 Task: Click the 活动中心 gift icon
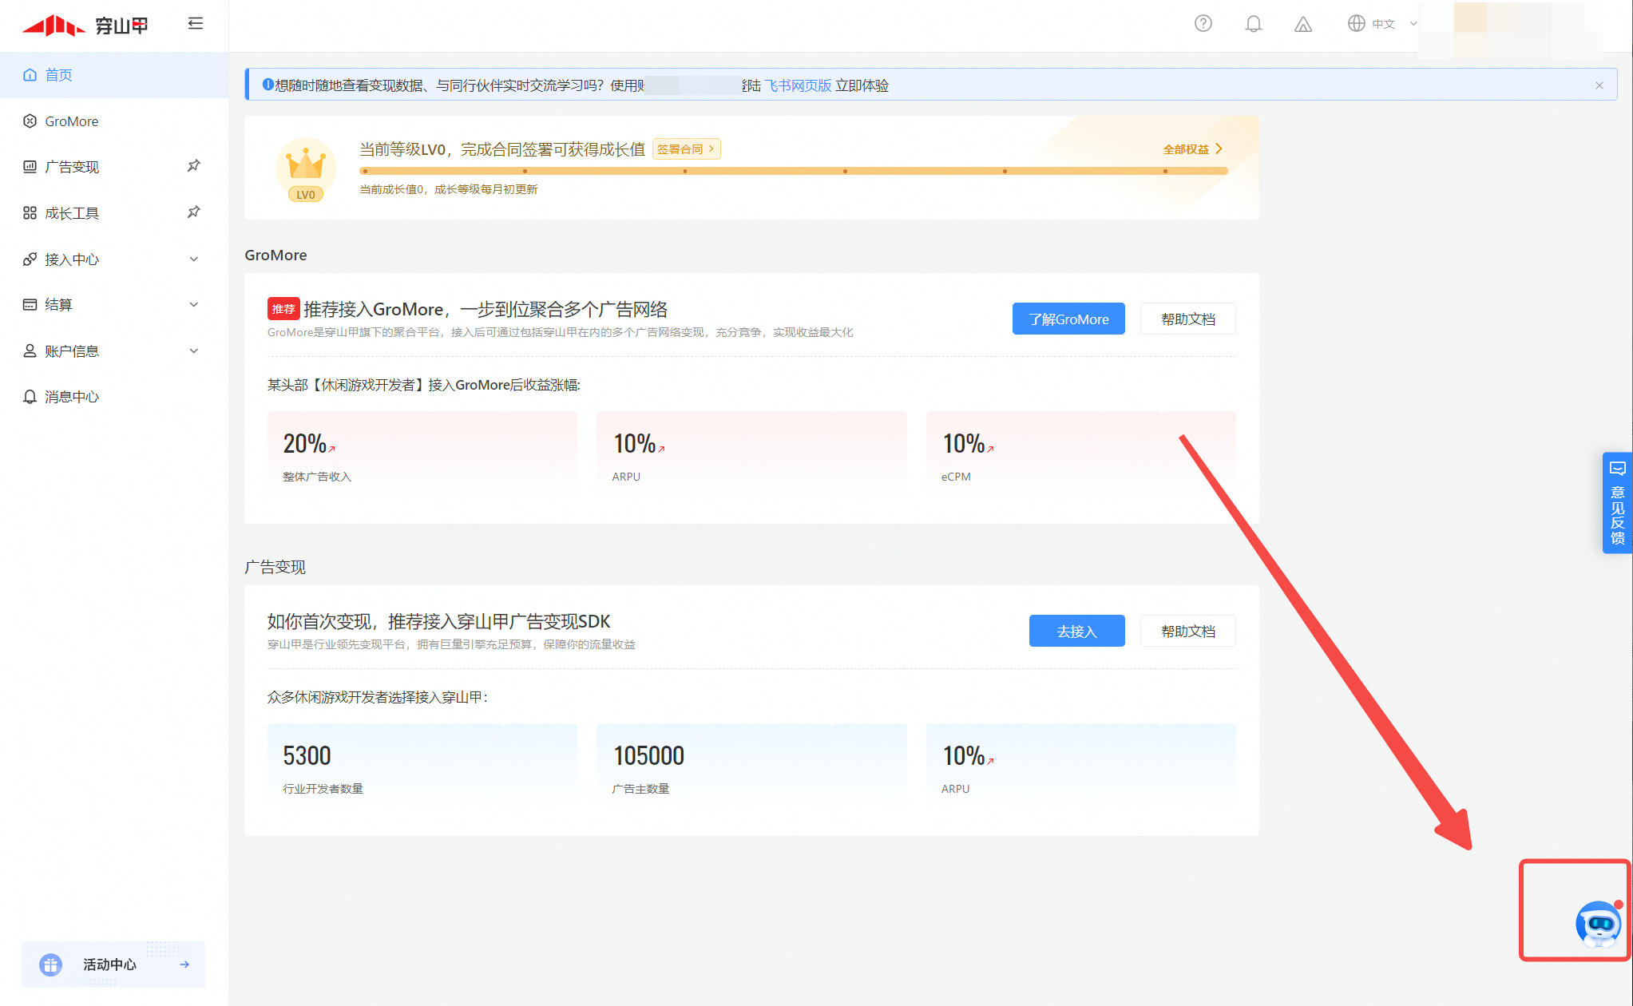[x=50, y=964]
